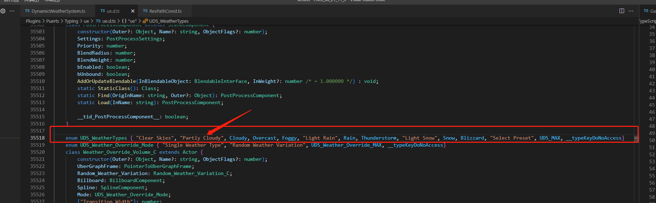The width and height of the screenshot is (656, 203).
Task: Open the ue.d.ts file breadcrumb
Action: click(x=106, y=21)
